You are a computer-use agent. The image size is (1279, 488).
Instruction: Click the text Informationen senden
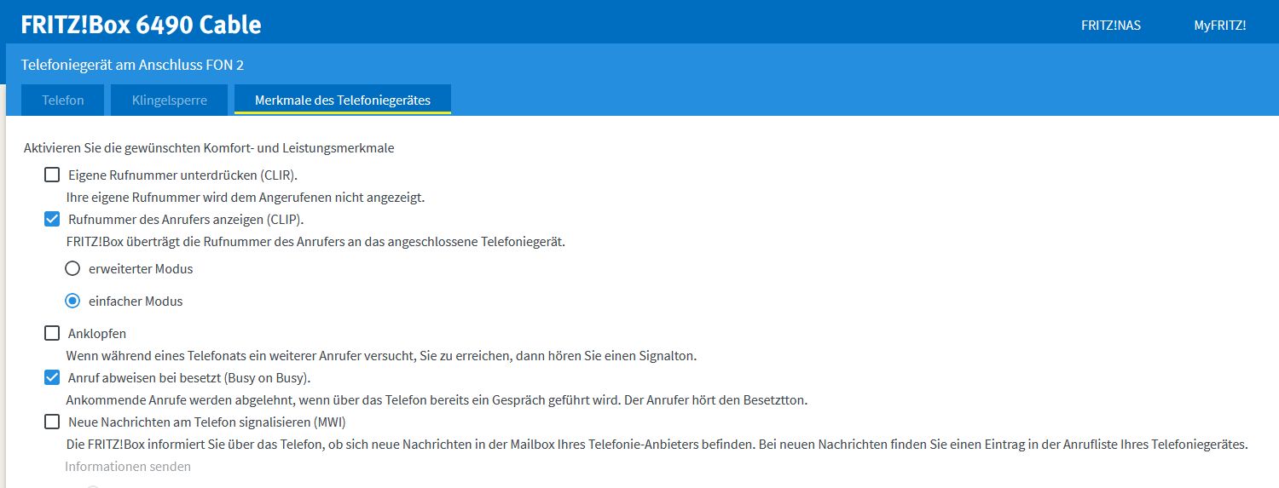click(x=128, y=467)
